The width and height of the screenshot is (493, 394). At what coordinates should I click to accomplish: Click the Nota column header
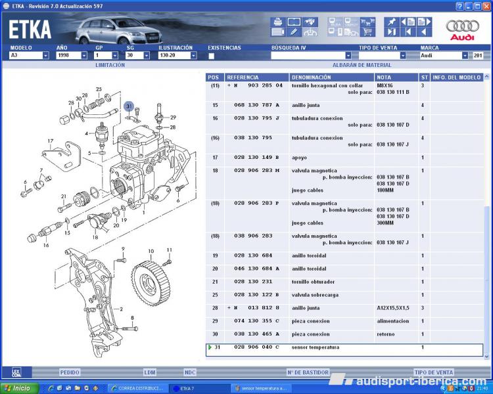396,77
